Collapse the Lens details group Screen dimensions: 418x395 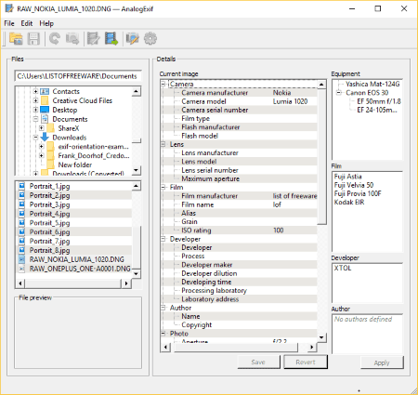(163, 144)
